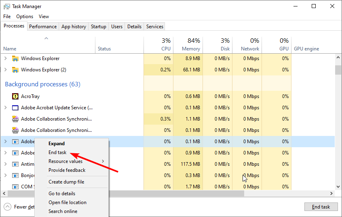
Task: Choose Open file location
Action: [68, 202]
